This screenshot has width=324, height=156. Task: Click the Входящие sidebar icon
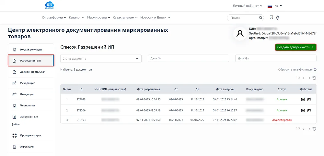[x=15, y=94]
